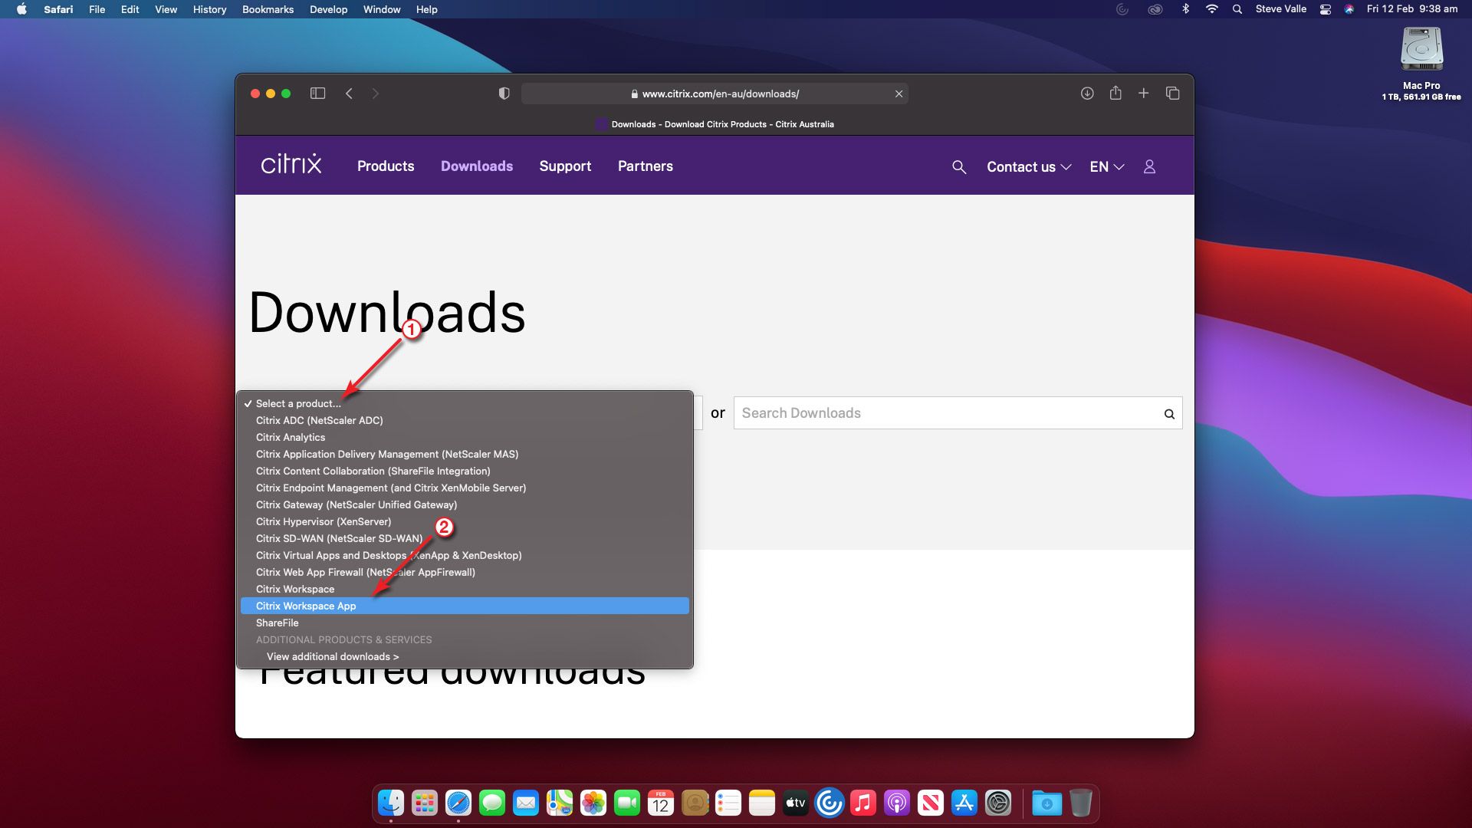Open Control Center in menu bar
Screen dimensions: 1472x828
tap(1325, 9)
